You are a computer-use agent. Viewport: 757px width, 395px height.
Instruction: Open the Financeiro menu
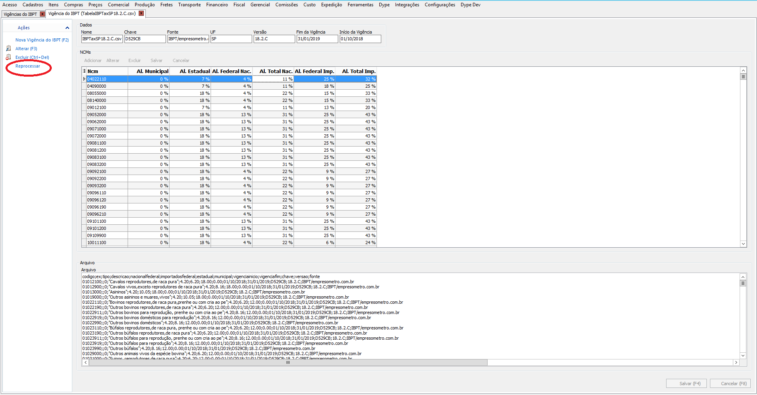(217, 5)
